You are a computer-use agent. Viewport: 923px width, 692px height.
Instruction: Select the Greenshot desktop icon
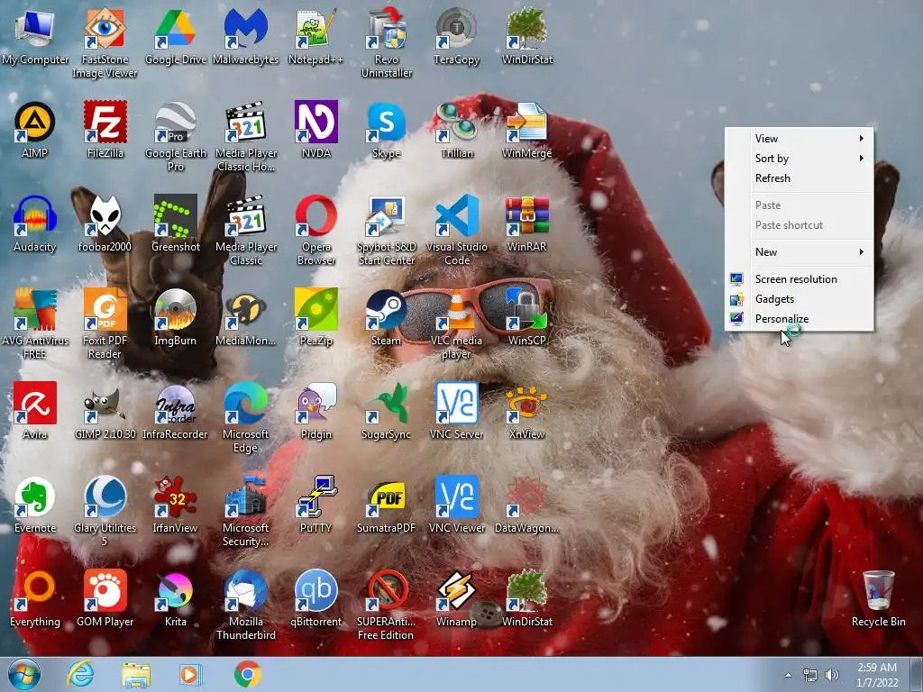tap(176, 224)
